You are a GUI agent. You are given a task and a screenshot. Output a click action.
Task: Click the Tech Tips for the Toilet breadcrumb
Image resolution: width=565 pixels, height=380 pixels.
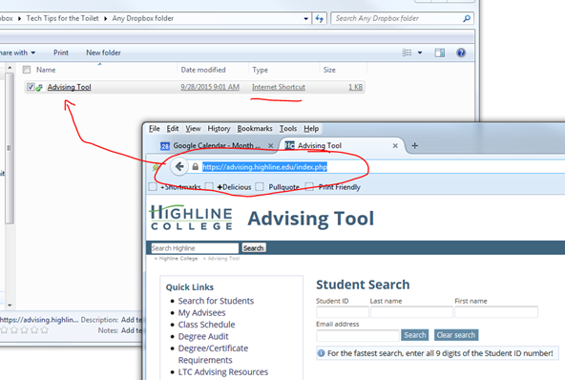[62, 18]
